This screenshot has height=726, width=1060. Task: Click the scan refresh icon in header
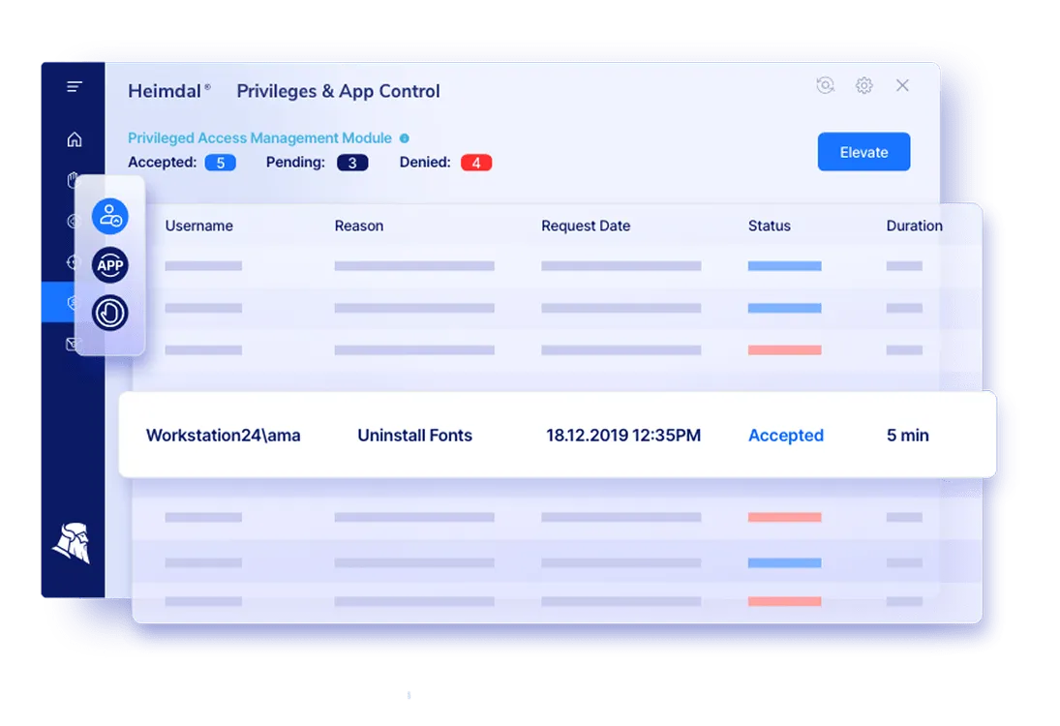point(826,85)
